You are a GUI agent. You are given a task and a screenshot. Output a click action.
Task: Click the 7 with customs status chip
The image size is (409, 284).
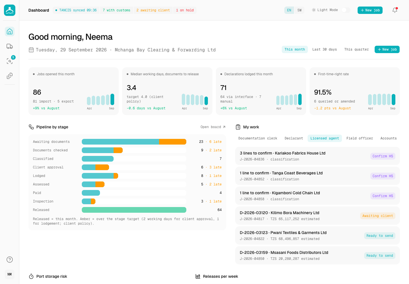(116, 10)
